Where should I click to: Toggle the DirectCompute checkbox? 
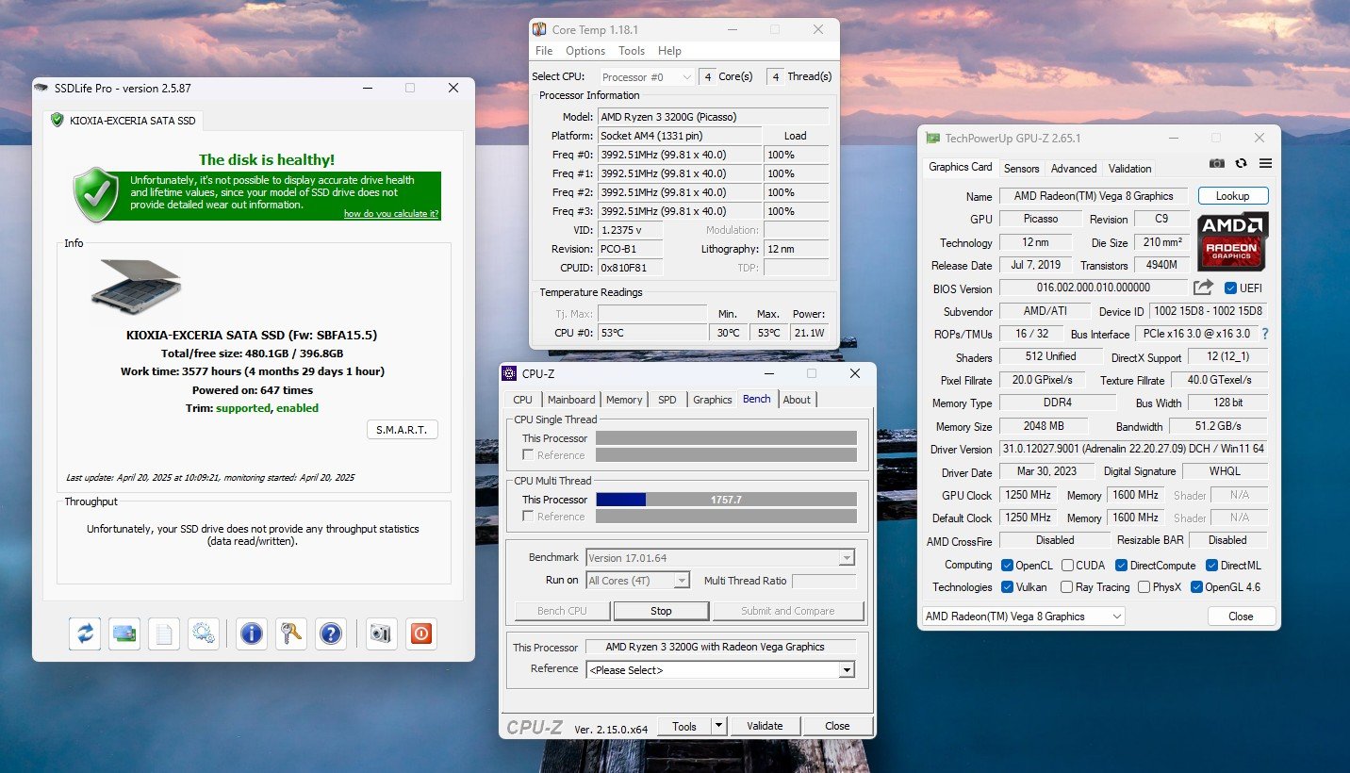coord(1121,566)
